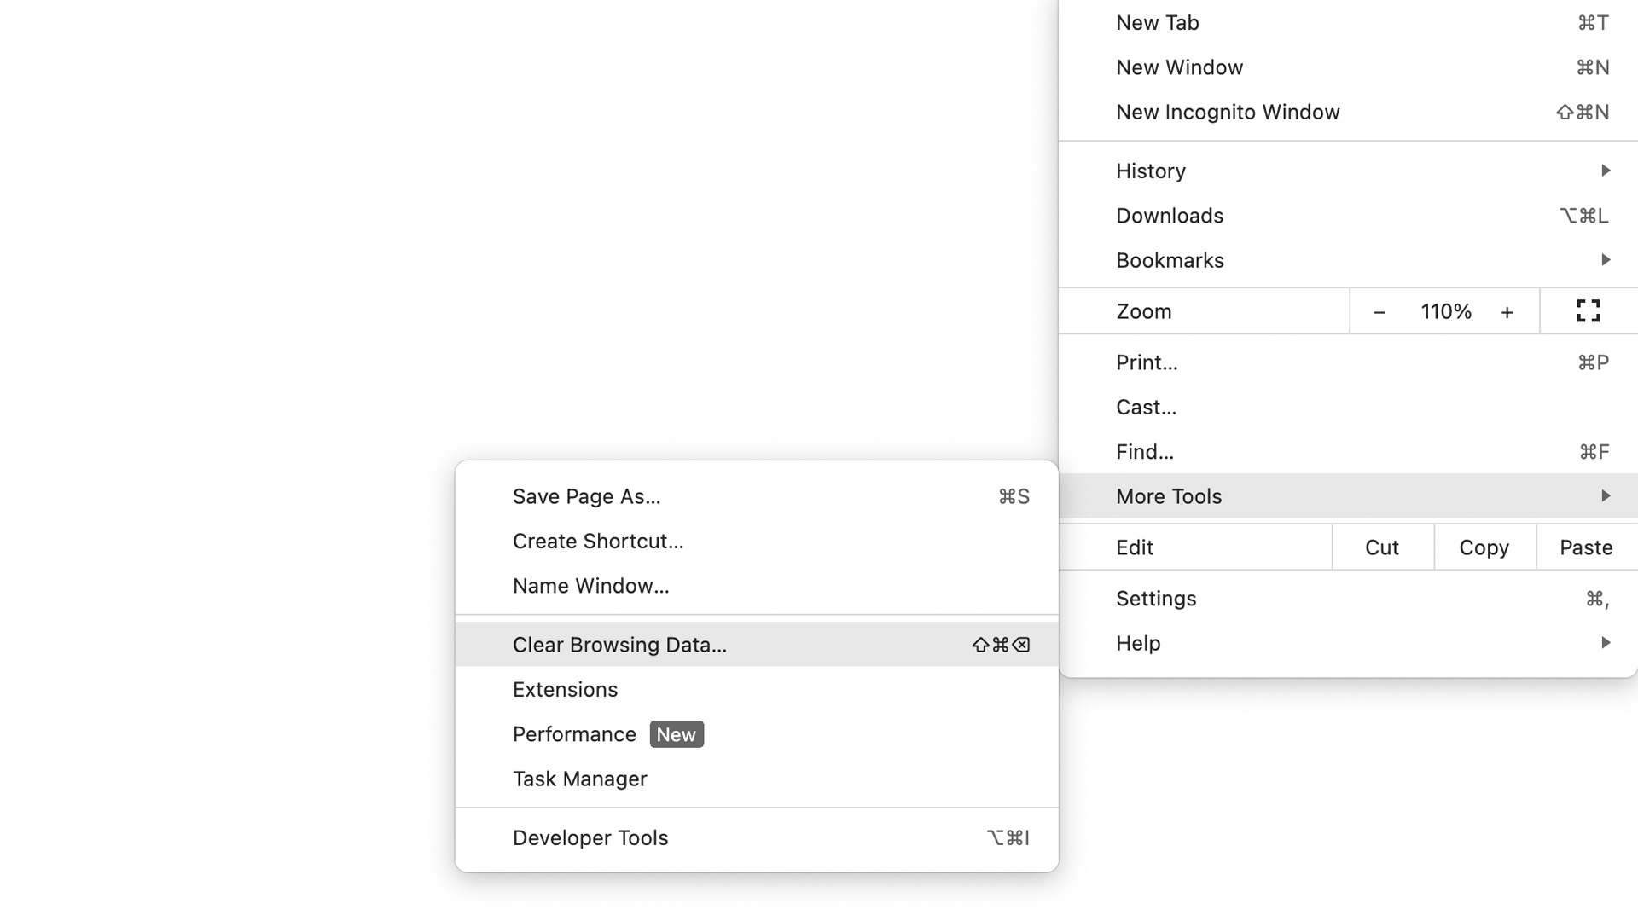Open a New Incognito Window

[1228, 112]
